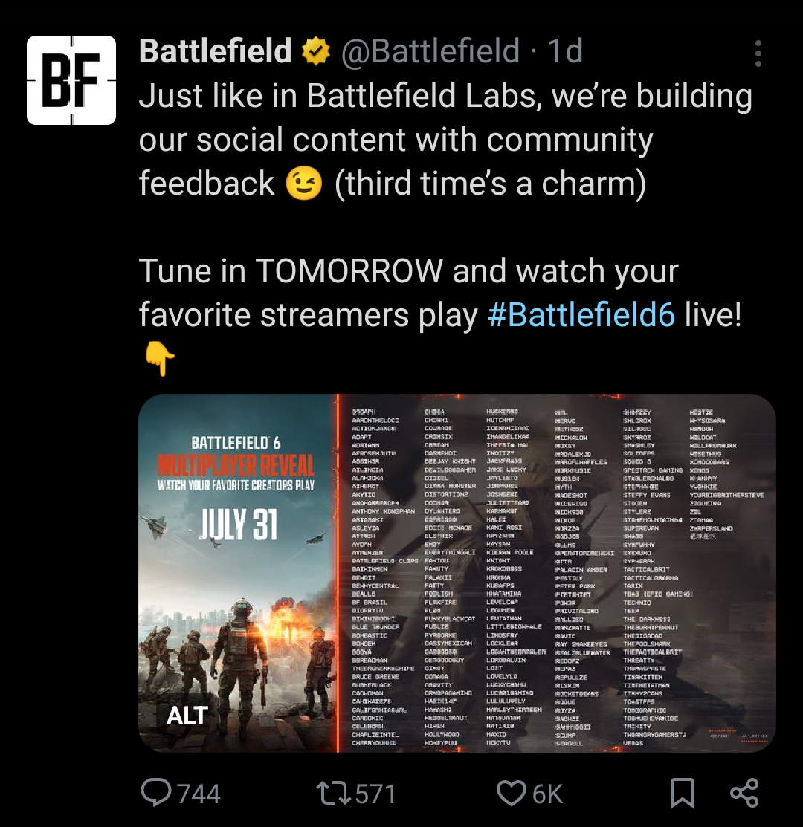Show the ALT image description badge
The width and height of the screenshot is (803, 827).
pos(187,716)
